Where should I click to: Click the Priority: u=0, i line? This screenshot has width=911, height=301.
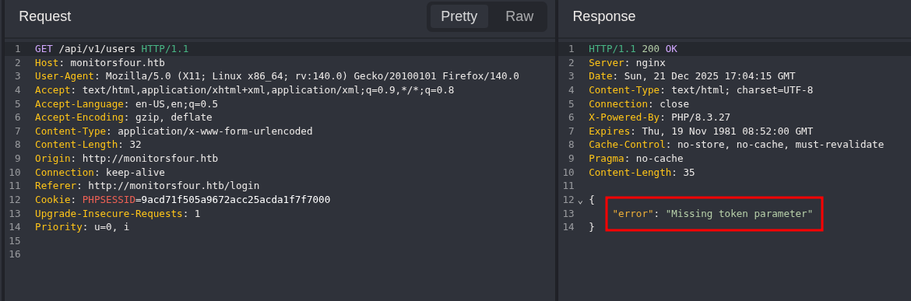(x=82, y=227)
